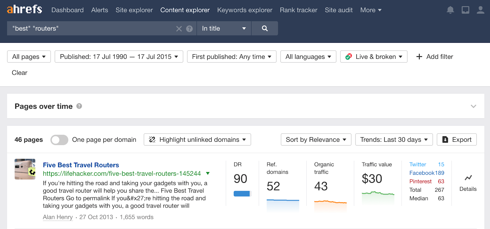
Task: Click the plus icon beside Add filter
Action: [x=419, y=57]
